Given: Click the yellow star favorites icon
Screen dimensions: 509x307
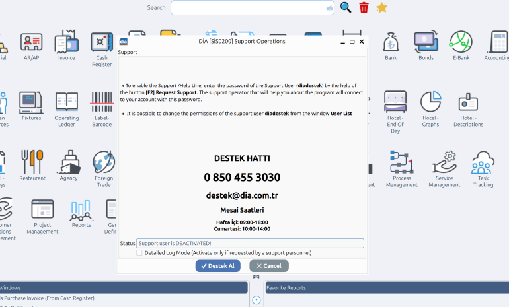Looking at the screenshot, I should point(382,7).
